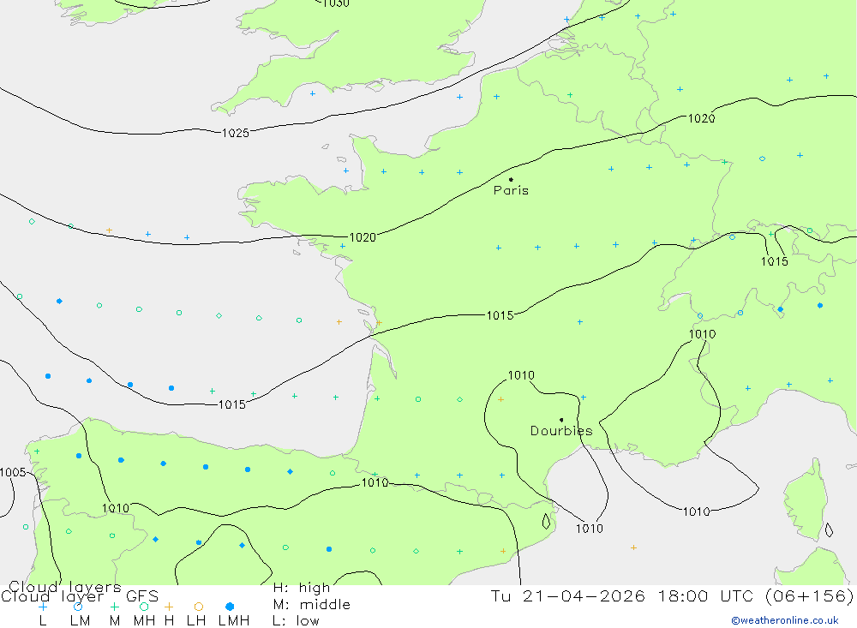Click the black dot marking Paris

click(x=511, y=179)
